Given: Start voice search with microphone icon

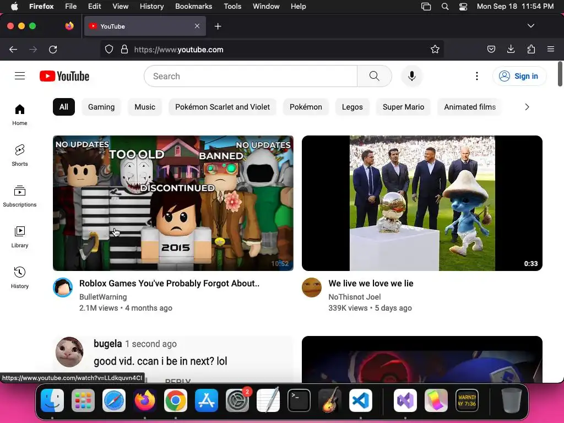Looking at the screenshot, I should click(412, 76).
